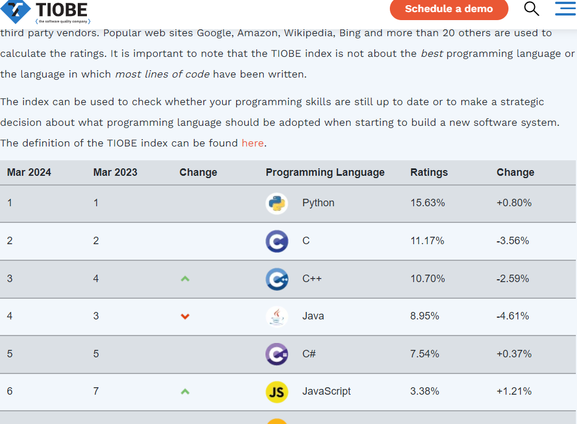The image size is (577, 424).
Task: Click the 7.54% rating value
Action: [x=424, y=353]
